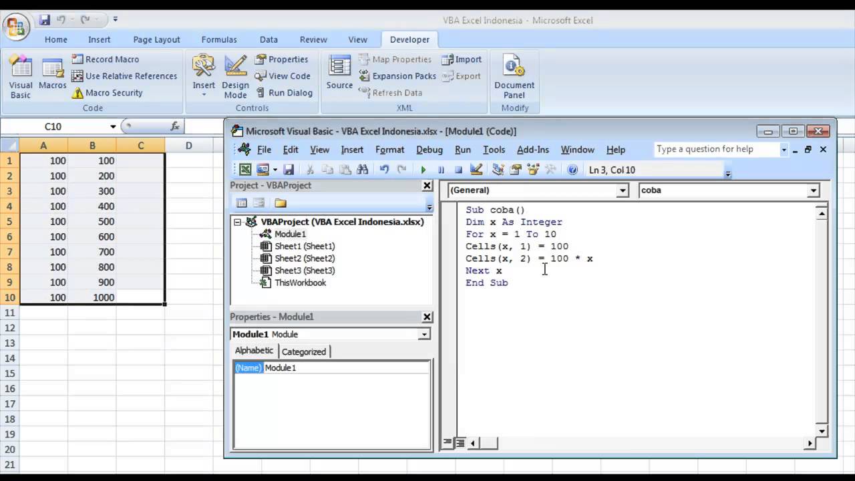Click the XML Source button
The width and height of the screenshot is (855, 481).
[x=339, y=73]
